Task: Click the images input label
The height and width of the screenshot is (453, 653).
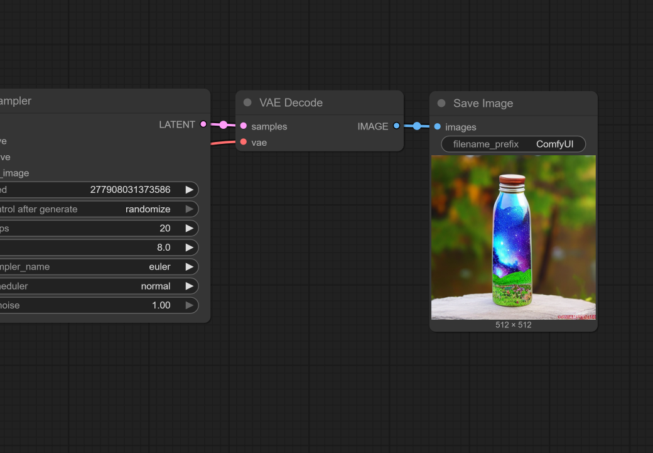Action: (461, 127)
